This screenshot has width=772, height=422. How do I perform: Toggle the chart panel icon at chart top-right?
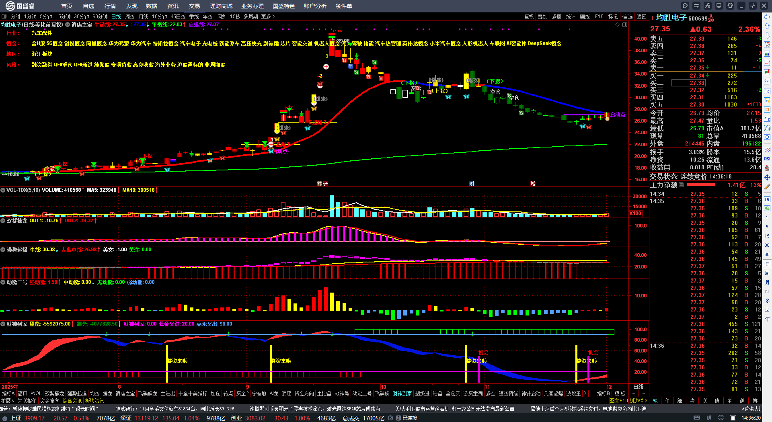point(625,25)
